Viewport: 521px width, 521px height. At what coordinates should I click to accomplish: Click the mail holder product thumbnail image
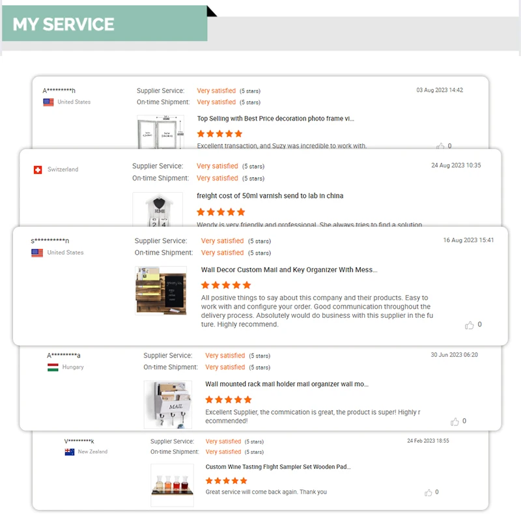pos(167,404)
